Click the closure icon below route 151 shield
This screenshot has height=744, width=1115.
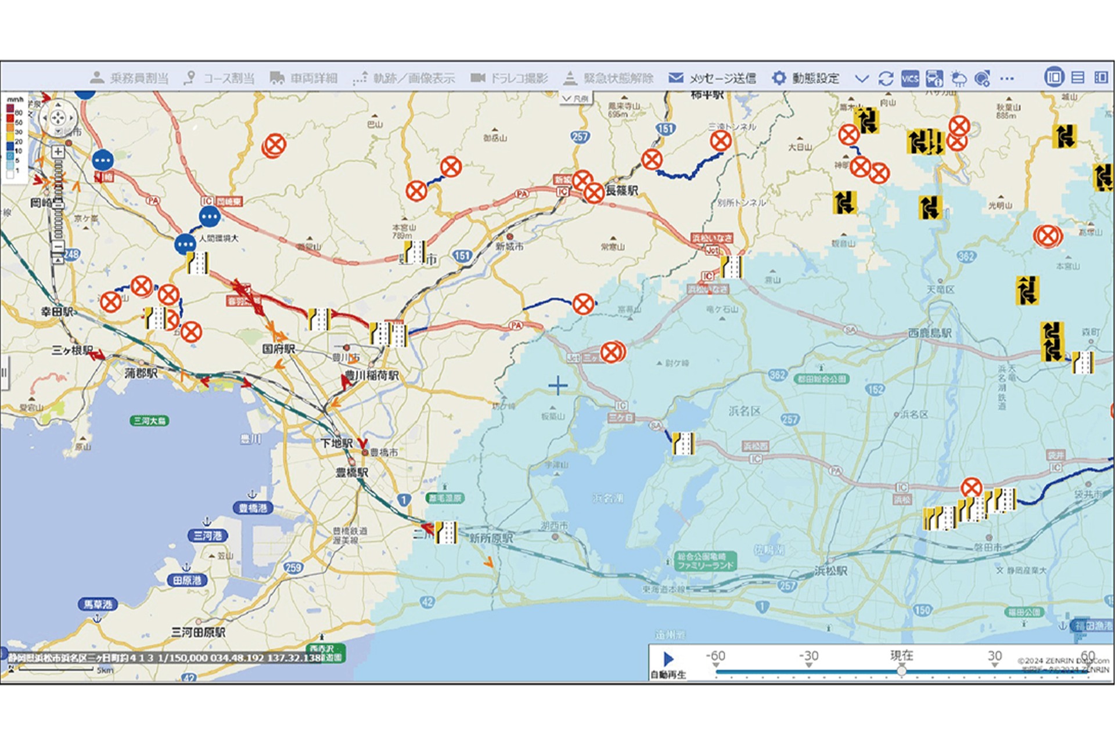tap(652, 159)
